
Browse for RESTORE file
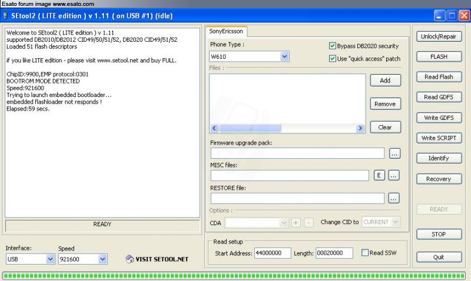[x=394, y=198]
